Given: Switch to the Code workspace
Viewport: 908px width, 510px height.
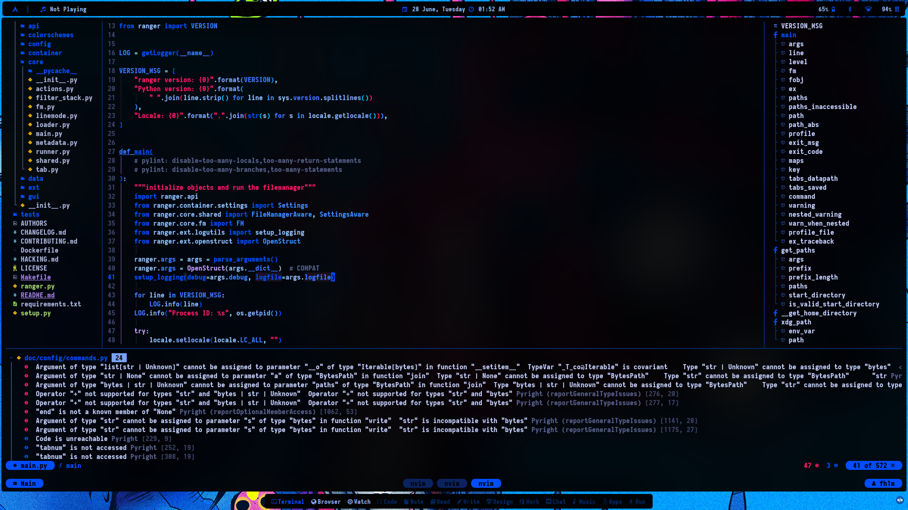Looking at the screenshot, I should [387, 502].
